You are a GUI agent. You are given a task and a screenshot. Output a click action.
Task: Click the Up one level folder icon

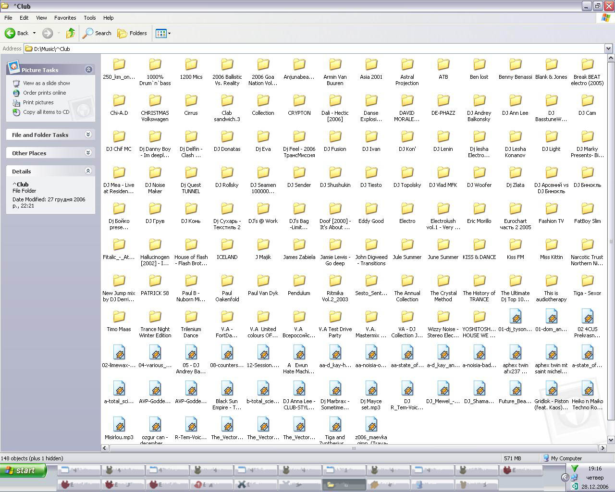coord(71,33)
